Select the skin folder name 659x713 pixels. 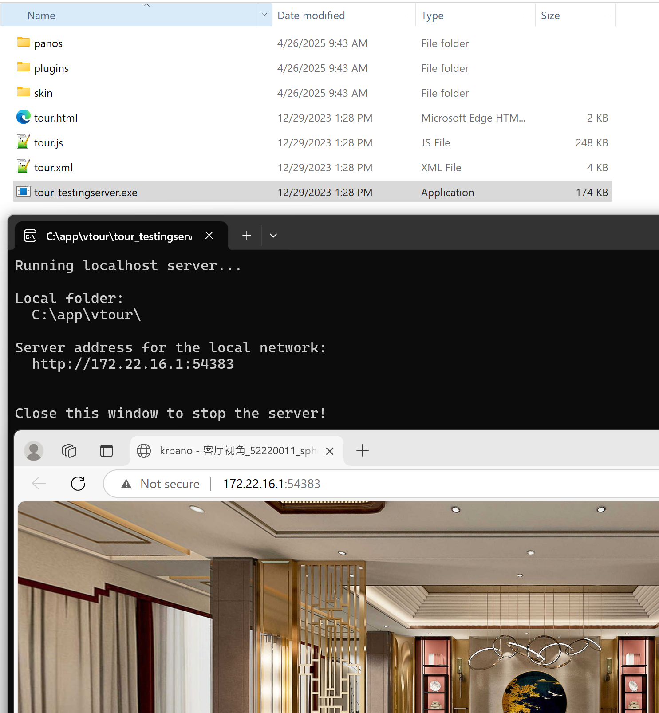(43, 93)
